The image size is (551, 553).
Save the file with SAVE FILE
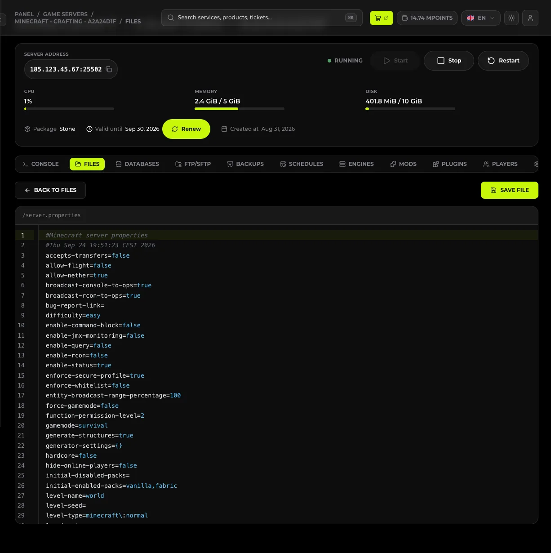(x=510, y=190)
